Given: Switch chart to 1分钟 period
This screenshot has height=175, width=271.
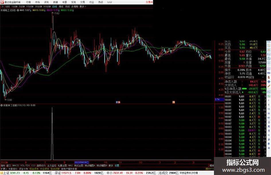Looking at the screenshot, I should pyautogui.click(x=14, y=6).
